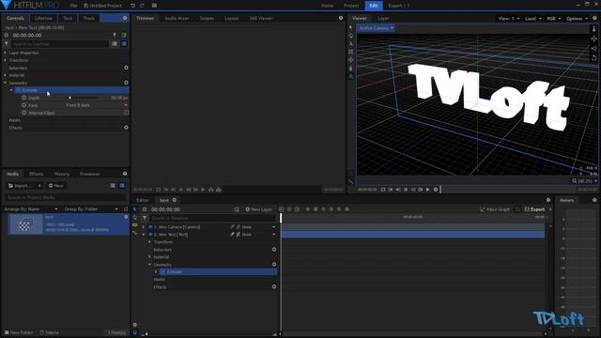The image size is (601, 338).
Task: Expand Layer Properties in Controls
Action: tap(6, 53)
